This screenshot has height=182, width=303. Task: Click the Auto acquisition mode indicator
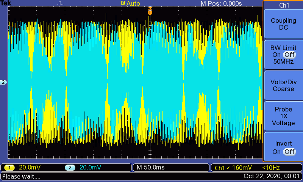[133, 3]
